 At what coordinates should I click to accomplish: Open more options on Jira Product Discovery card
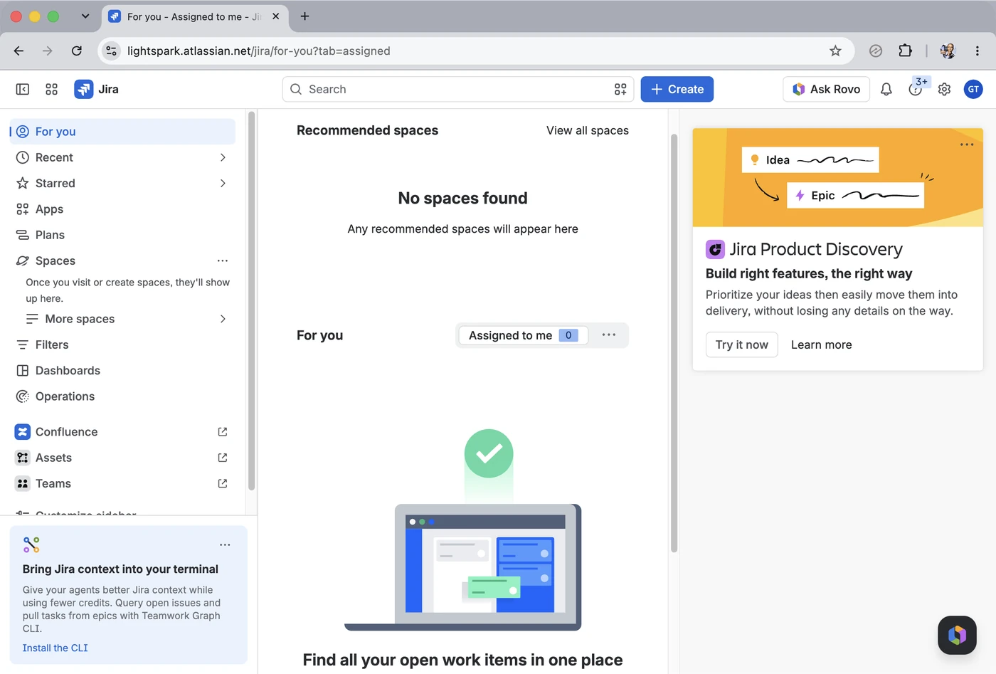click(967, 144)
